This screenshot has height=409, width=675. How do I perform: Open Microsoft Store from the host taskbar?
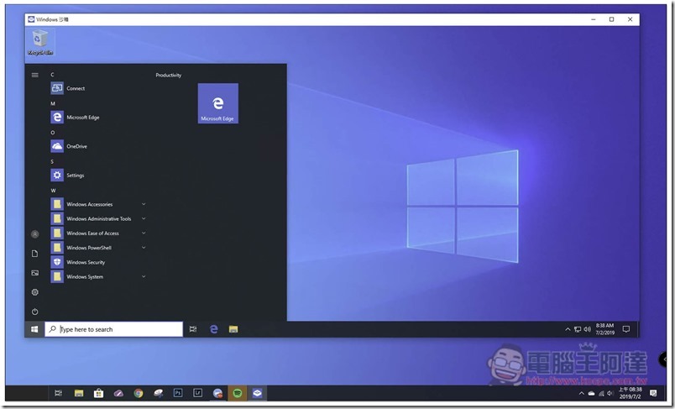pos(98,393)
